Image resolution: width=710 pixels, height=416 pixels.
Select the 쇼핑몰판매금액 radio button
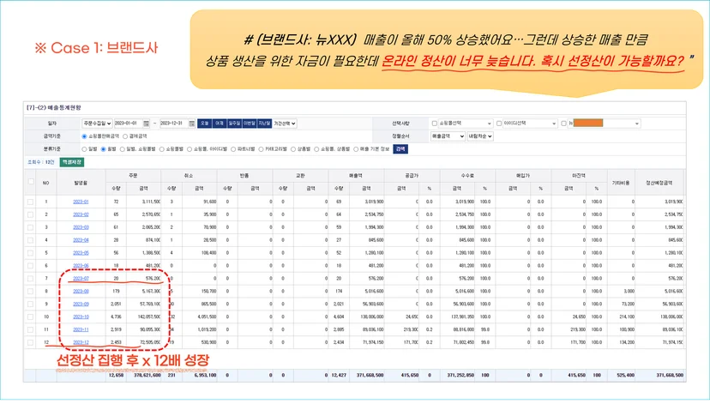[84, 136]
